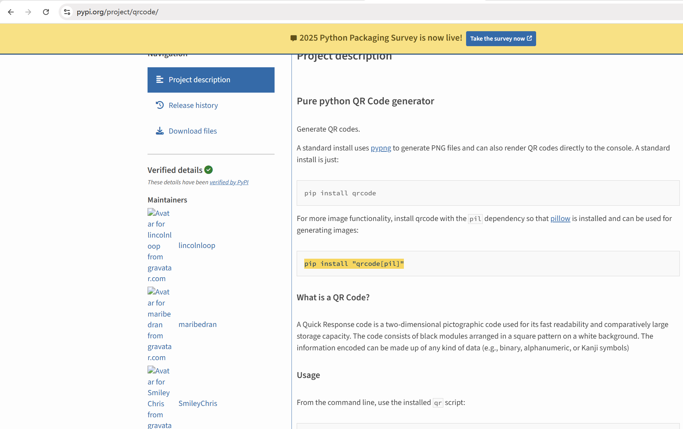Click the avatar image for maribedran

pyautogui.click(x=160, y=324)
